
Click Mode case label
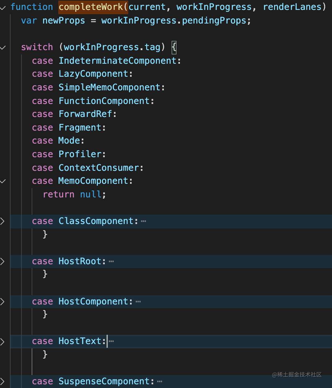[69, 140]
